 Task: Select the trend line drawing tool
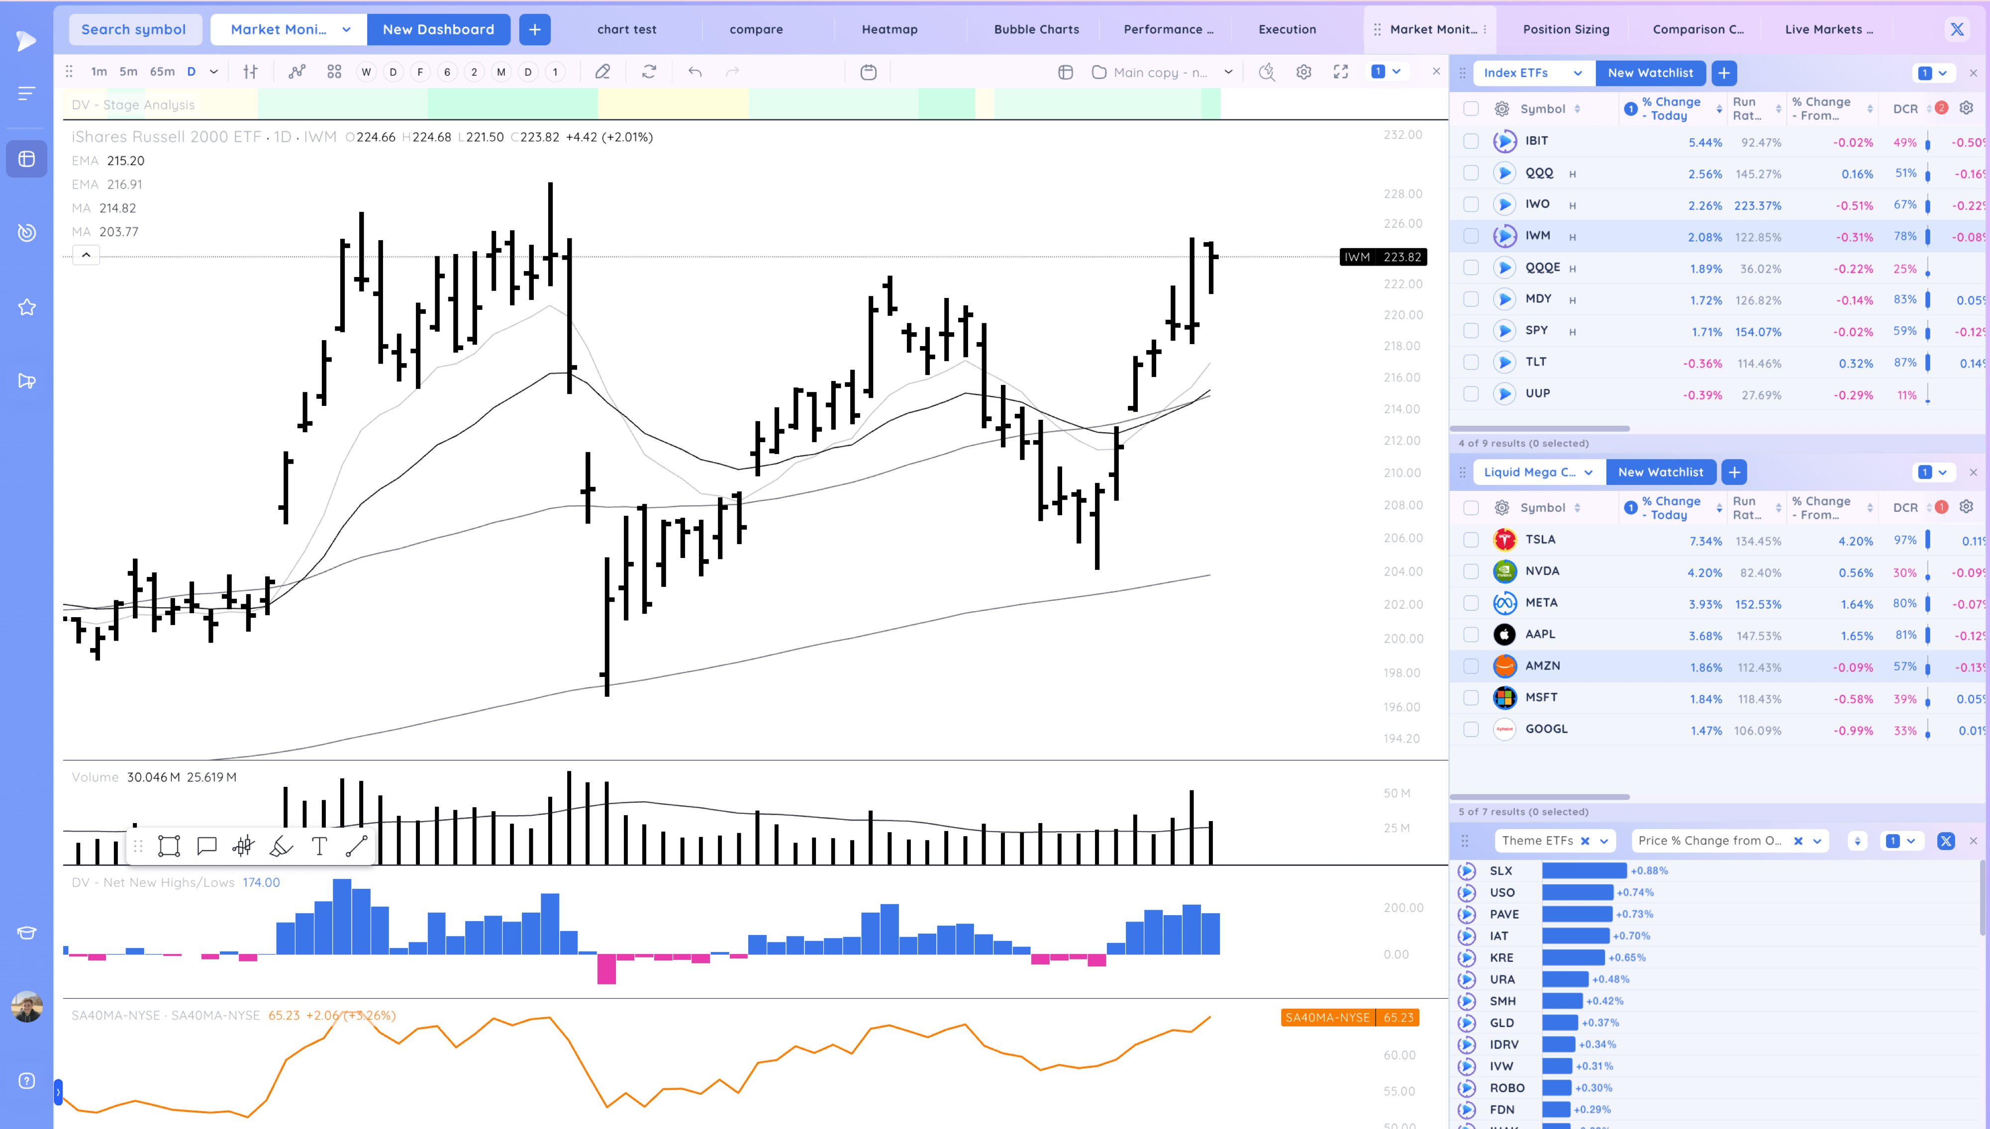coord(356,846)
